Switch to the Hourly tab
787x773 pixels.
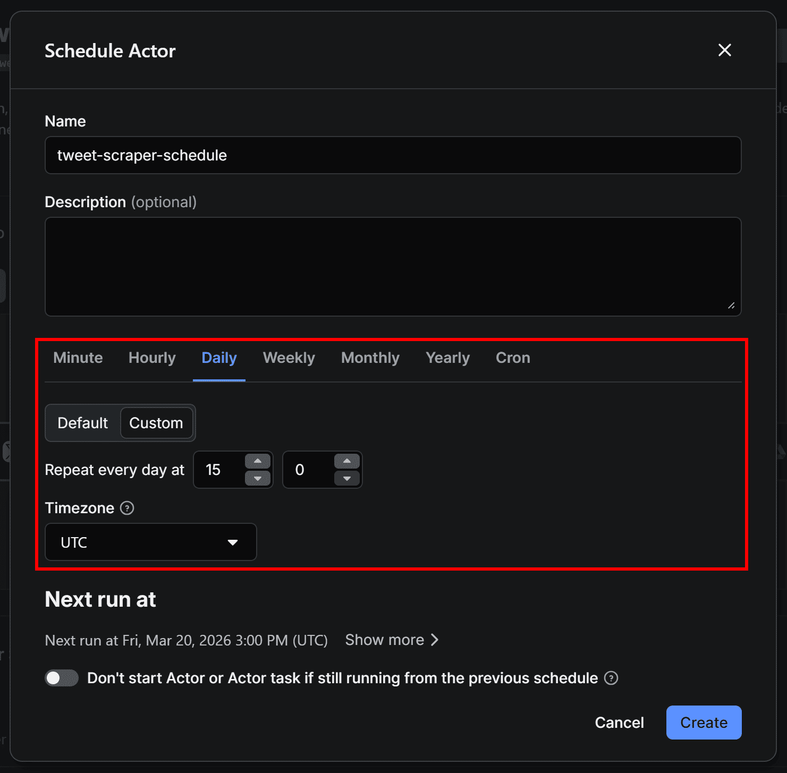click(x=152, y=358)
